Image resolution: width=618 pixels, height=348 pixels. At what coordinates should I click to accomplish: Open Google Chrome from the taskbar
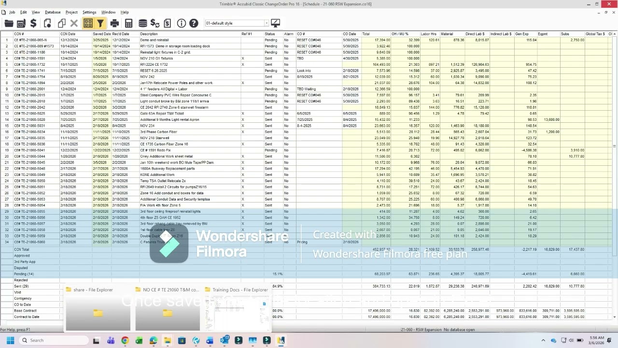click(125, 340)
